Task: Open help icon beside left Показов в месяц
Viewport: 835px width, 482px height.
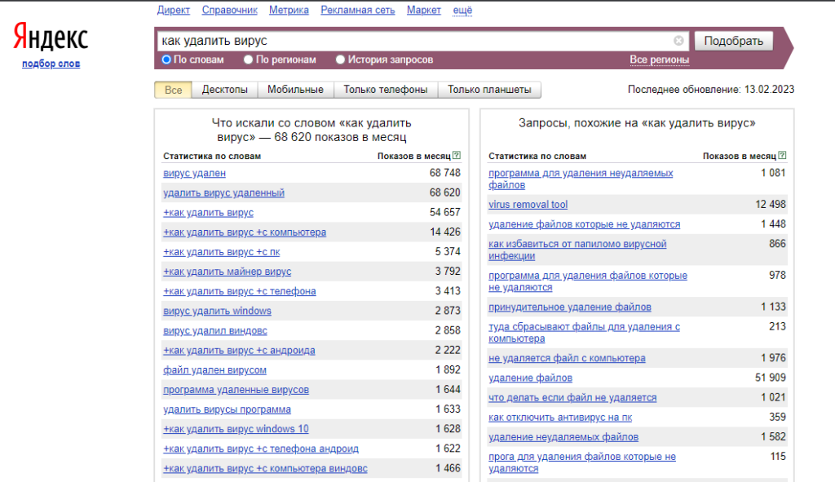Action: (x=457, y=156)
